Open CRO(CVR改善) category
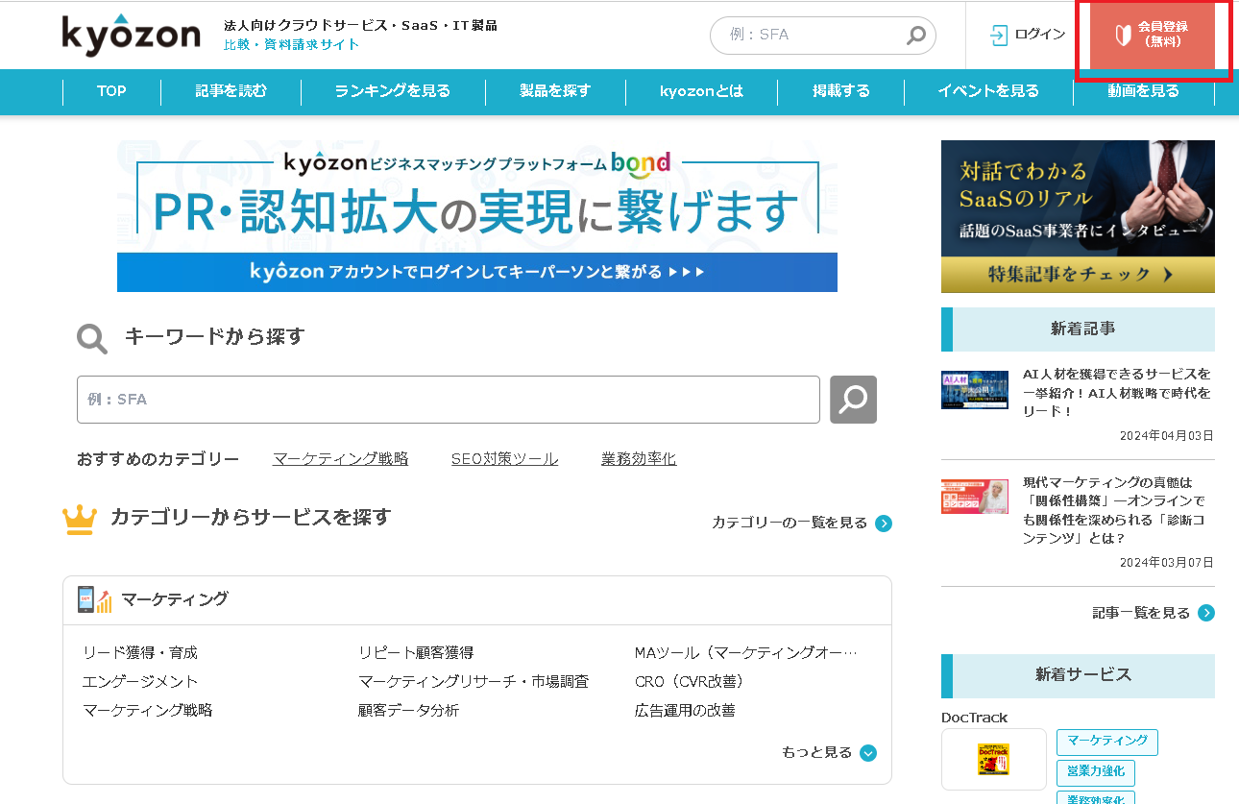Image resolution: width=1239 pixels, height=804 pixels. point(690,682)
